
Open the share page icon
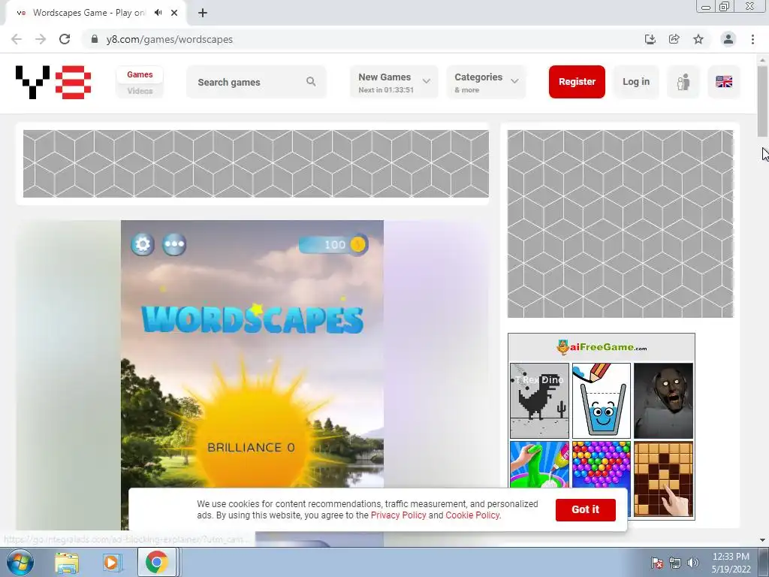(674, 39)
